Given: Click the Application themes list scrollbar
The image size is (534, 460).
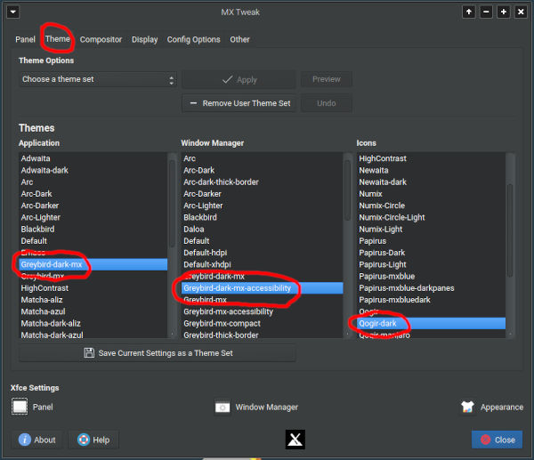Looking at the screenshot, I should point(172,204).
